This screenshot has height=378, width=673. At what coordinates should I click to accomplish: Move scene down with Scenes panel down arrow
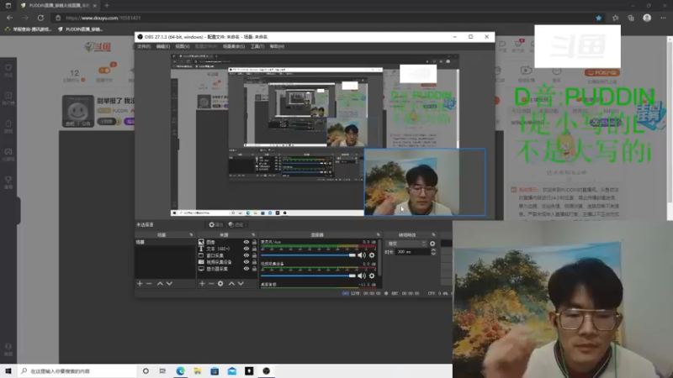click(x=170, y=284)
